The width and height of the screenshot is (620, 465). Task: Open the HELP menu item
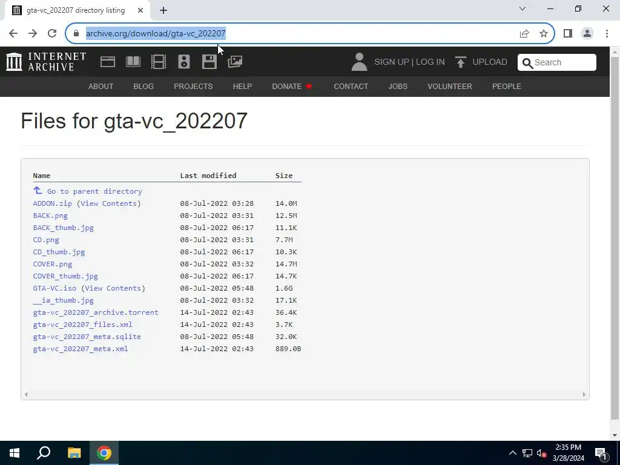242,86
